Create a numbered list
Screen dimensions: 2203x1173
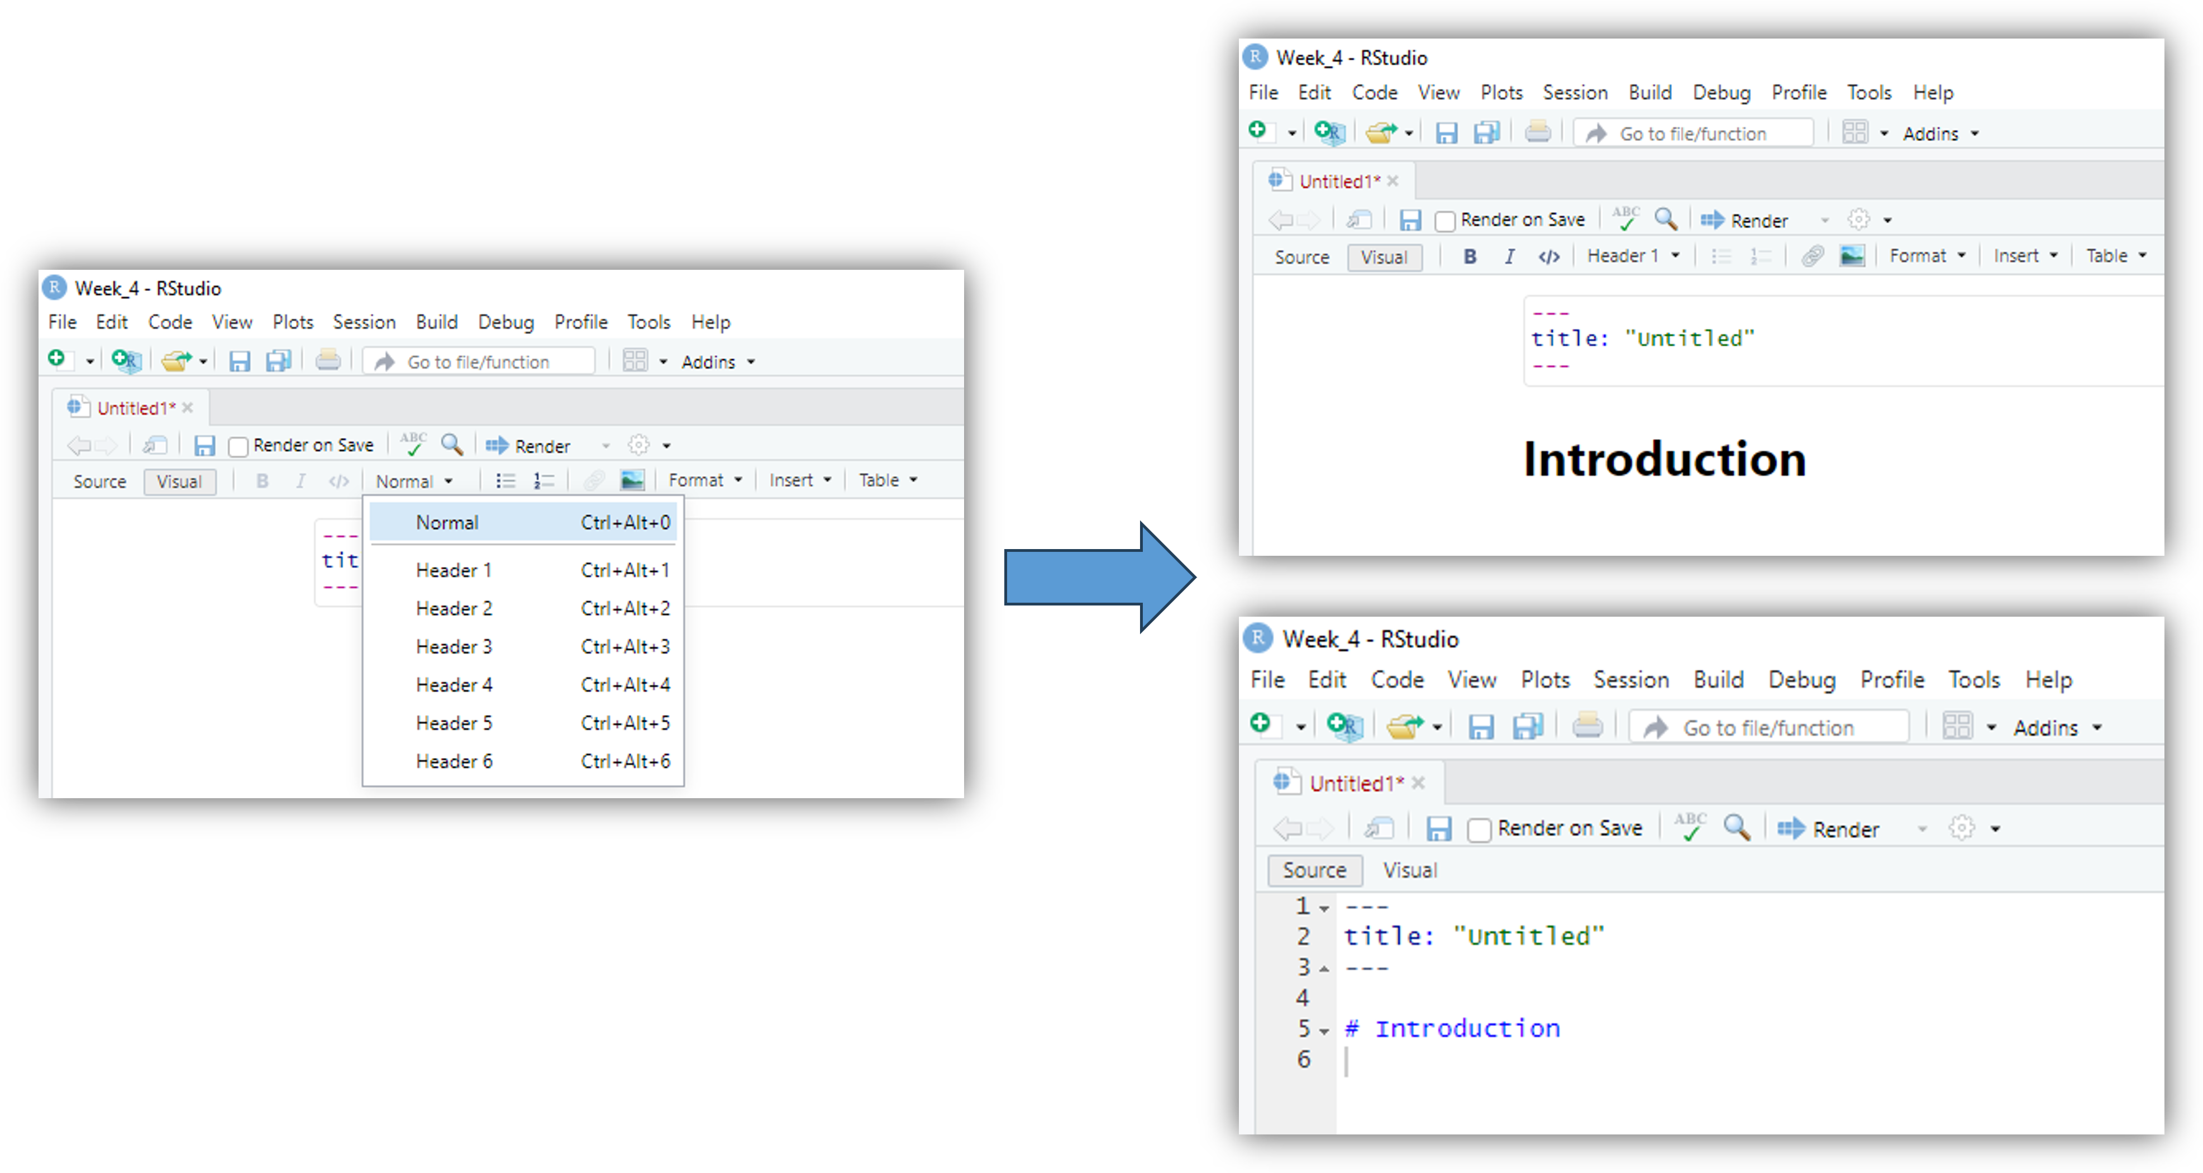pyautogui.click(x=1756, y=255)
